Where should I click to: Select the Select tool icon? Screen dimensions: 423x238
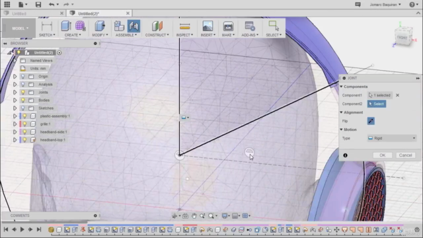pyautogui.click(x=274, y=26)
